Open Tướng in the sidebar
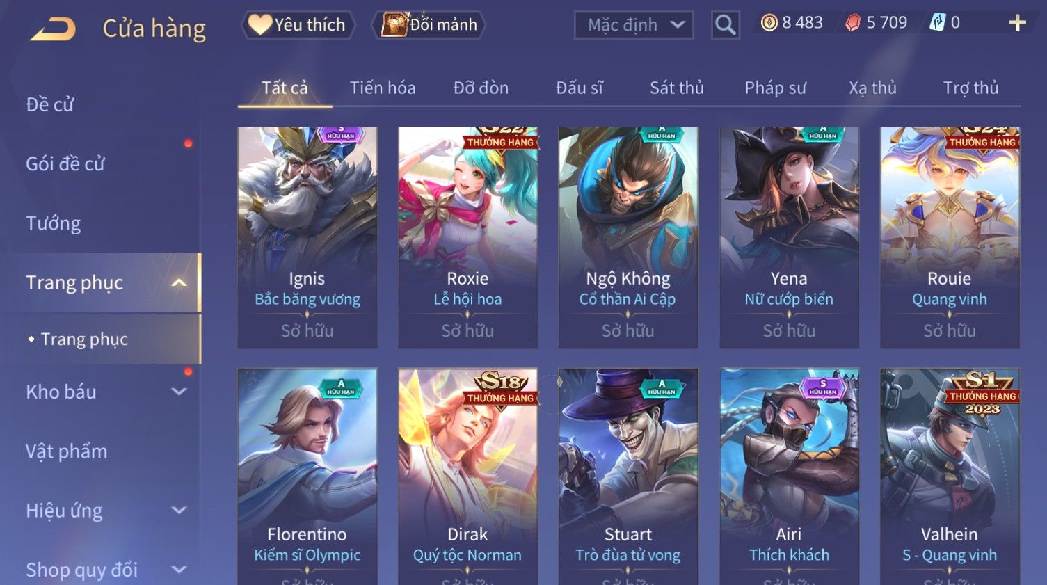Image resolution: width=1047 pixels, height=585 pixels. tap(54, 223)
